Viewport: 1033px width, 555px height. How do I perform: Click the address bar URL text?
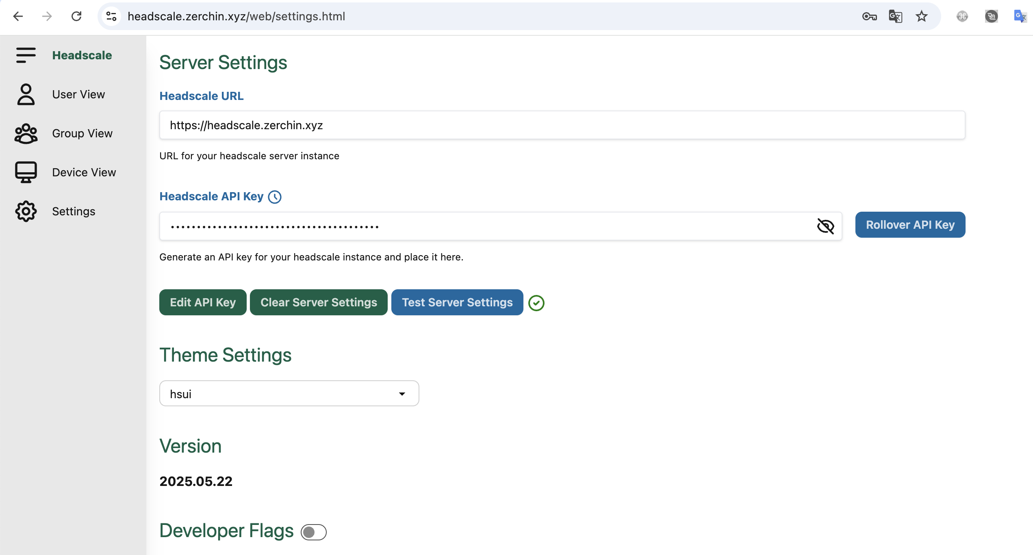[237, 16]
